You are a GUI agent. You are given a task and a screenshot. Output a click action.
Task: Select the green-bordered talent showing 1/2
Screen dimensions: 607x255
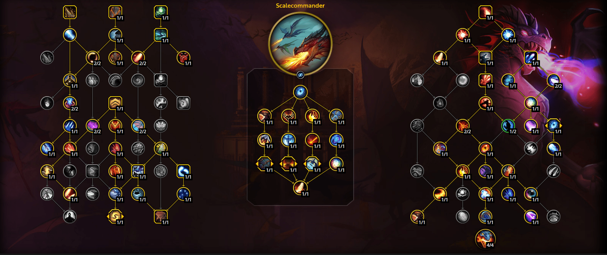(508, 126)
